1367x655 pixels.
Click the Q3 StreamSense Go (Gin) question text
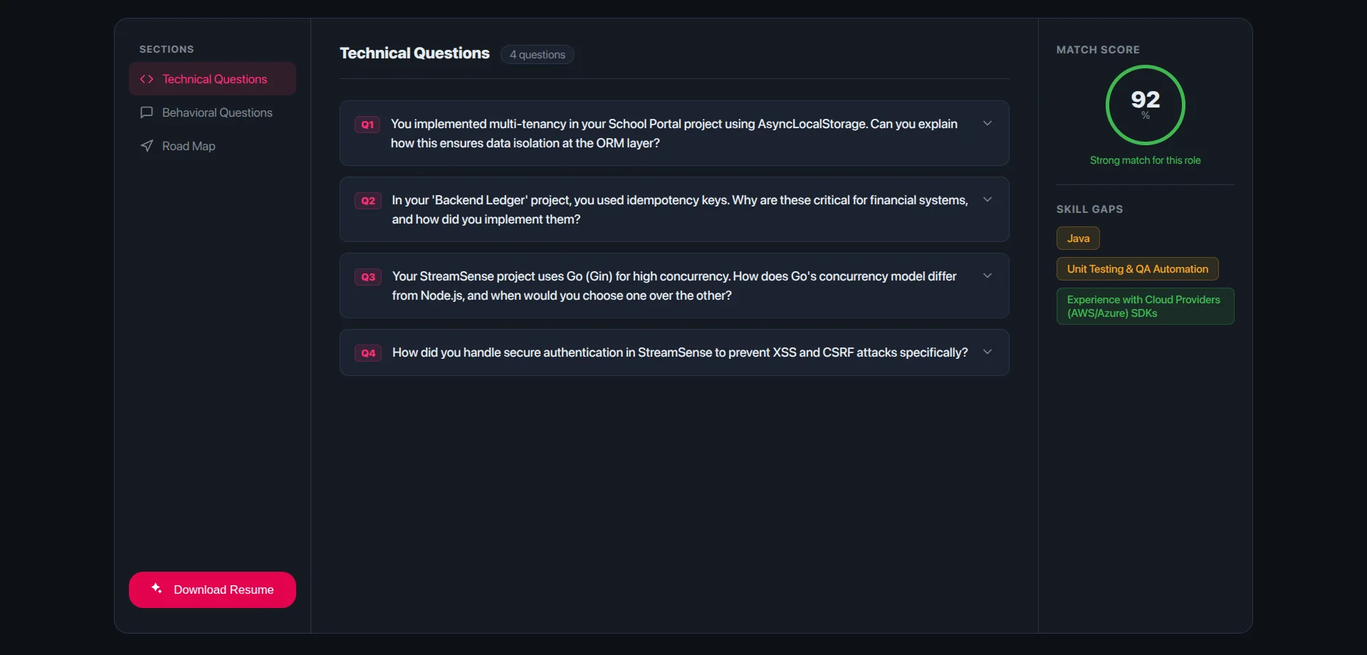pyautogui.click(x=674, y=285)
